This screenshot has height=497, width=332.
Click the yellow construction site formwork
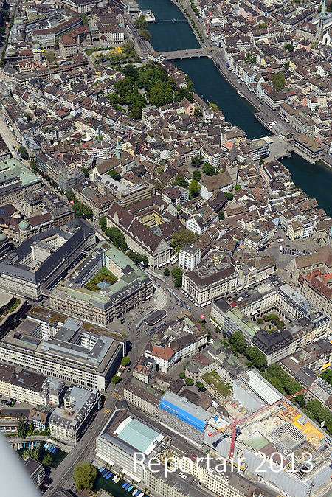point(302,425)
